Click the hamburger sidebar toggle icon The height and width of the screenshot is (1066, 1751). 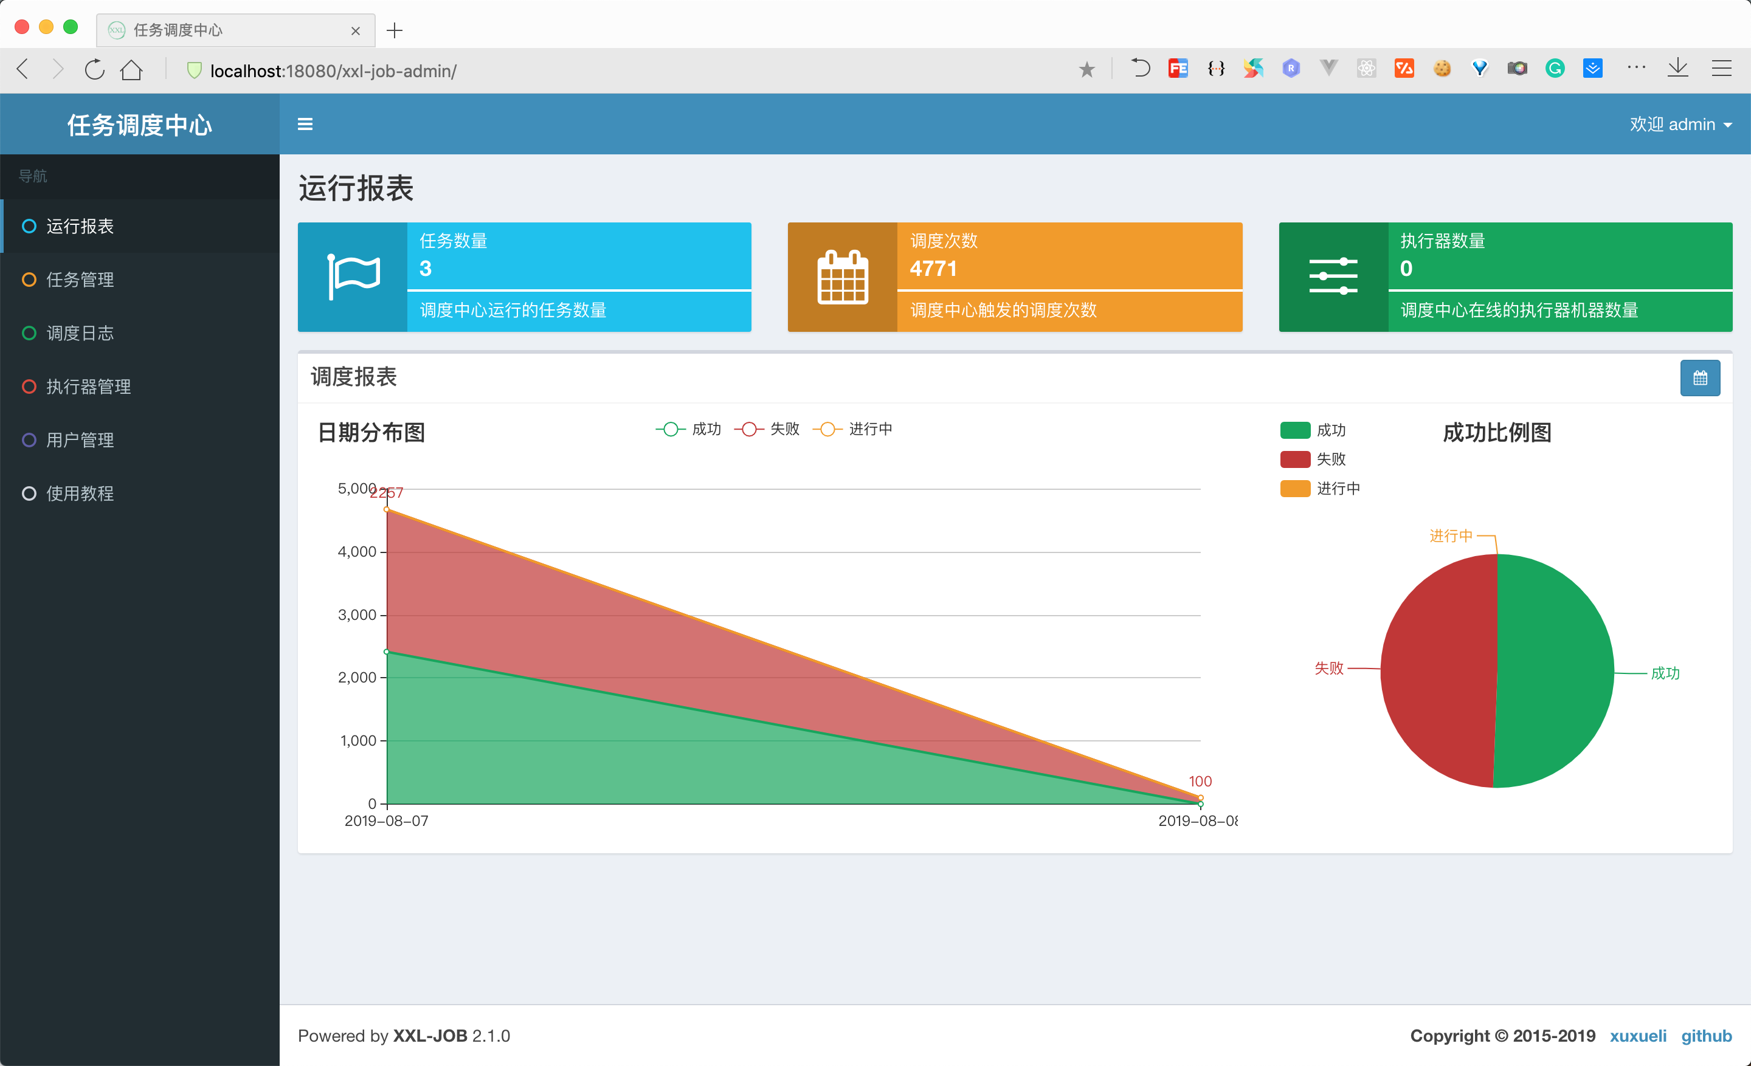305,124
